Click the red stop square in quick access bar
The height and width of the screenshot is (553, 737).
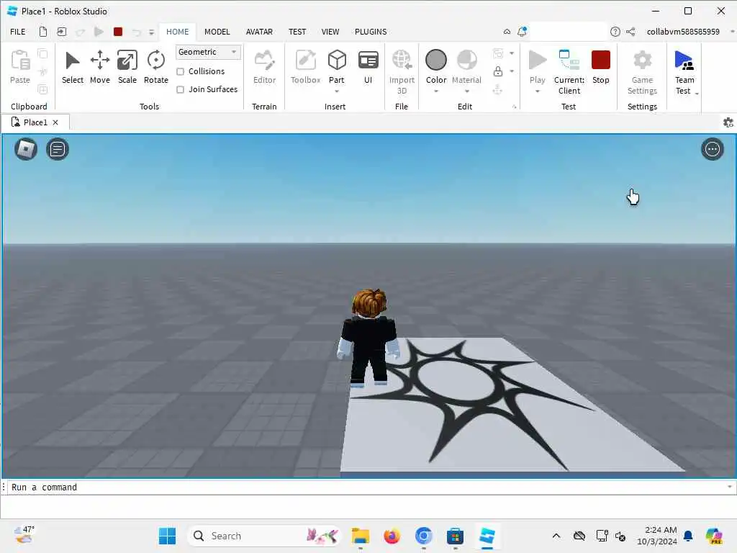click(x=118, y=32)
